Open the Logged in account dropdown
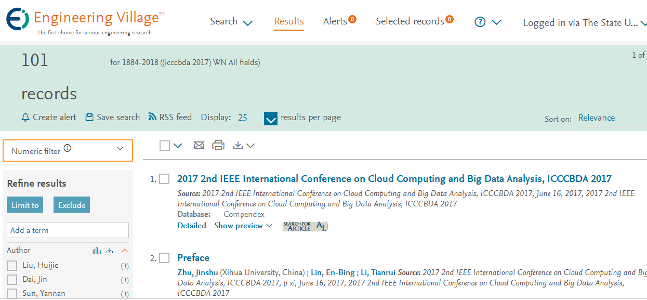Screen dimensions: 647x300 pyautogui.click(x=585, y=23)
